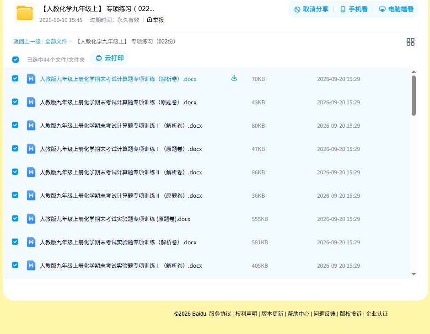Open 企业认证 footer link

point(377,314)
